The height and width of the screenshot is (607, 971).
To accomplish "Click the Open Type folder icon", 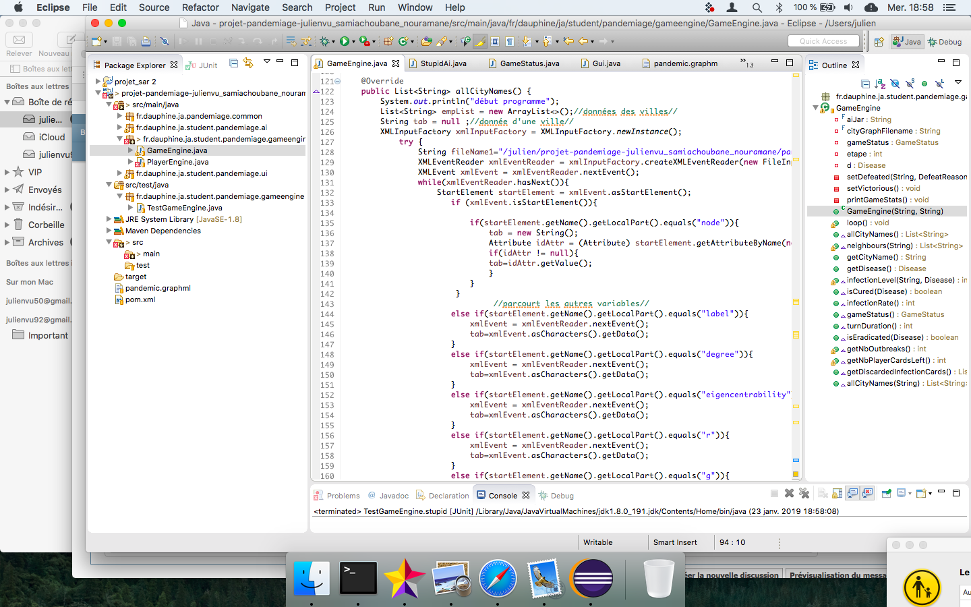I will pos(426,41).
